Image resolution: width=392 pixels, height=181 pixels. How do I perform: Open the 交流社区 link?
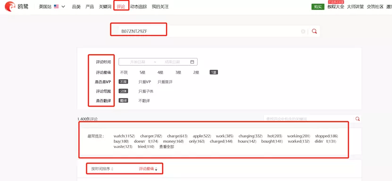tap(375, 7)
